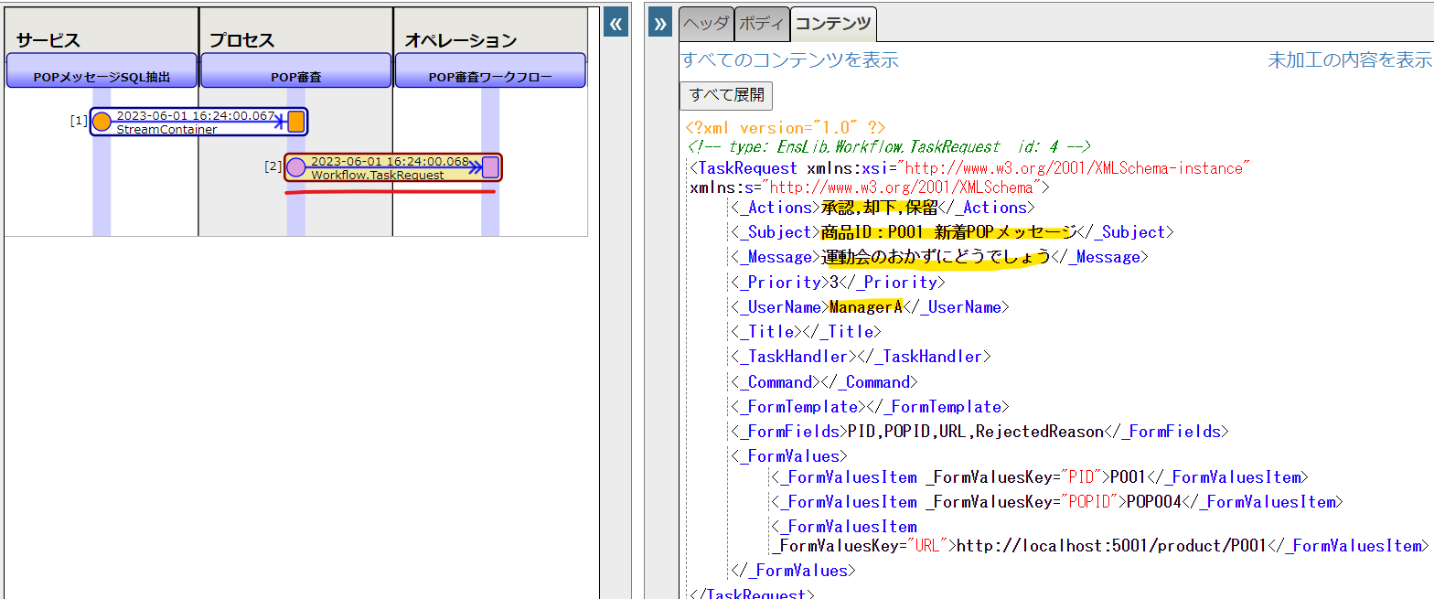1434x599 pixels.
Task: Click the [1] message number
Action: pyautogui.click(x=79, y=121)
